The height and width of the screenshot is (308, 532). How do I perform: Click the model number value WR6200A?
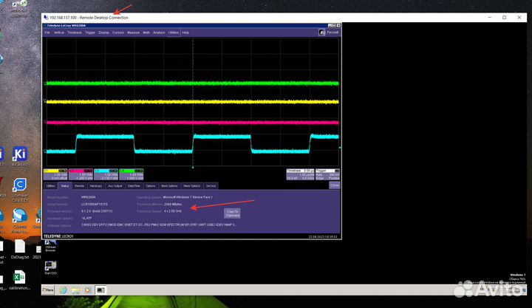click(x=88, y=197)
